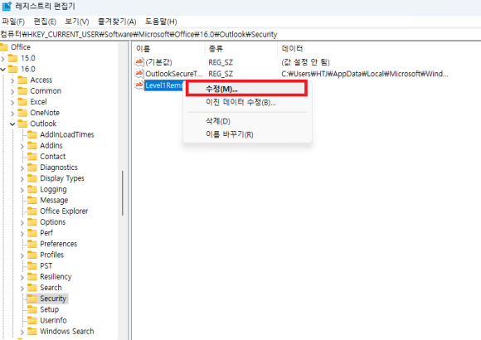Screen dimensions: 481x340
Task: Choose 수정(M)... from the context menu
Action: click(246, 89)
